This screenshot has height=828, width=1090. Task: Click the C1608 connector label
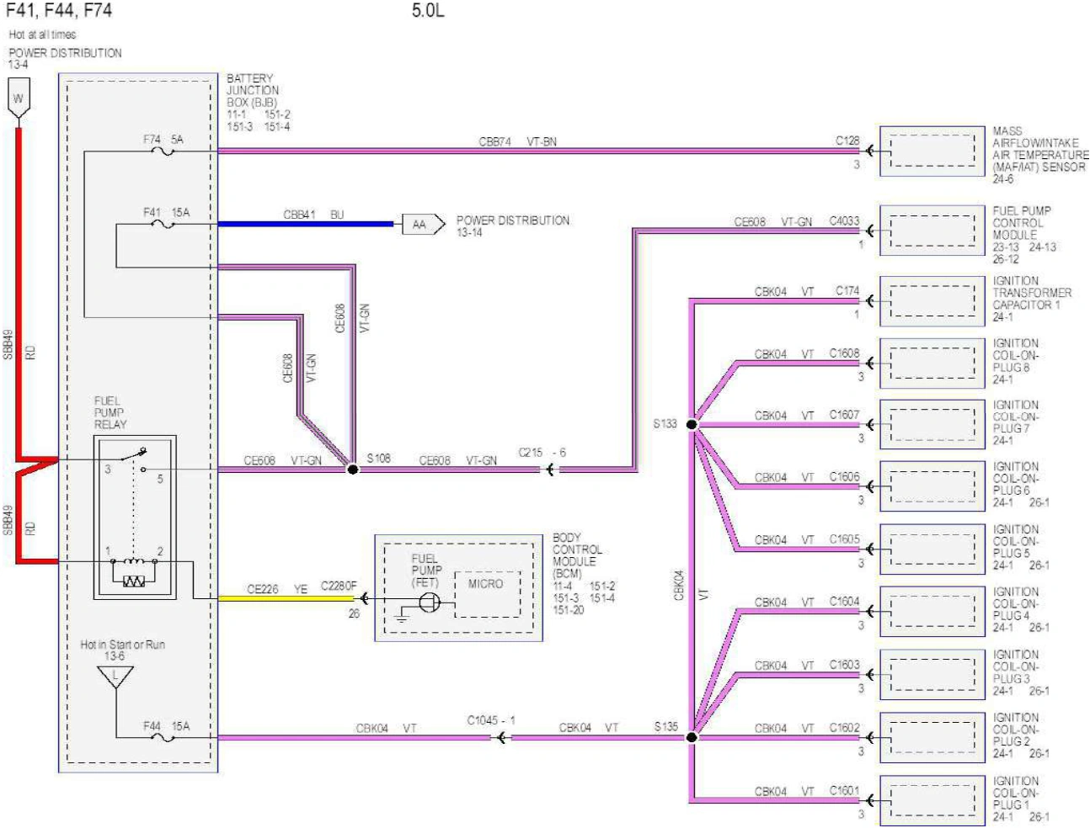tap(844, 353)
